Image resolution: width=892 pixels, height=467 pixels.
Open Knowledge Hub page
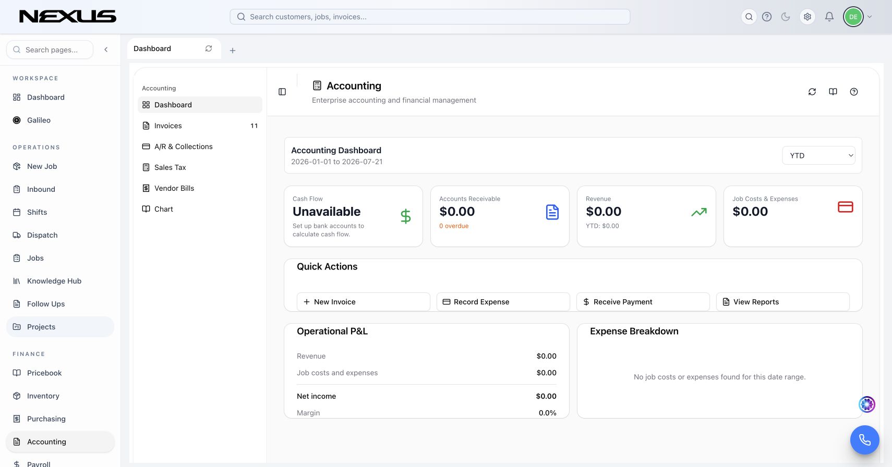tap(60, 281)
